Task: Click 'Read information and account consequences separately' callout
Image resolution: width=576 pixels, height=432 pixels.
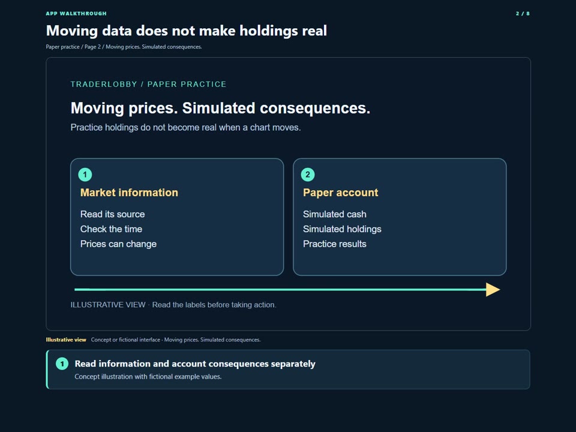Action: (288, 370)
